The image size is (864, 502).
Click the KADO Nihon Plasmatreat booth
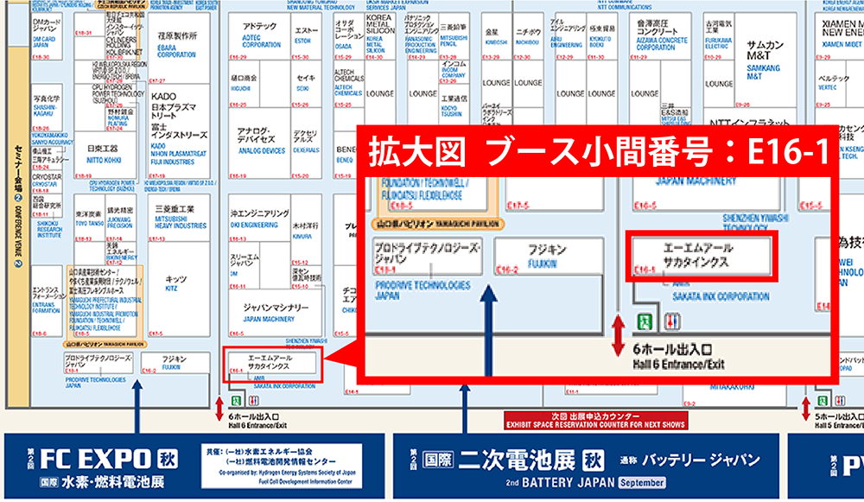[x=180, y=131]
